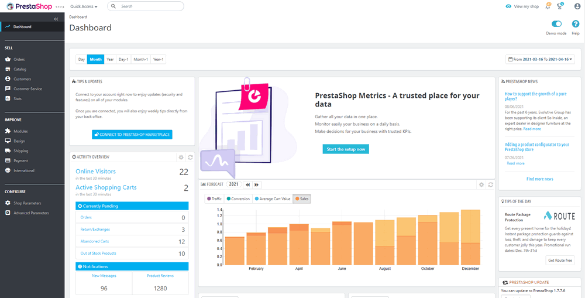Image resolution: width=585 pixels, height=298 pixels.
Task: Go to next forecast year
Action: click(257, 184)
